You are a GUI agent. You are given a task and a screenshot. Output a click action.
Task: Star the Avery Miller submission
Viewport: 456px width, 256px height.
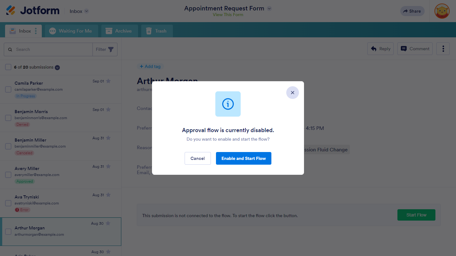tap(108, 167)
